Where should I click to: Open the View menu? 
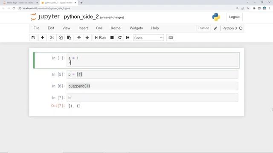click(67, 28)
